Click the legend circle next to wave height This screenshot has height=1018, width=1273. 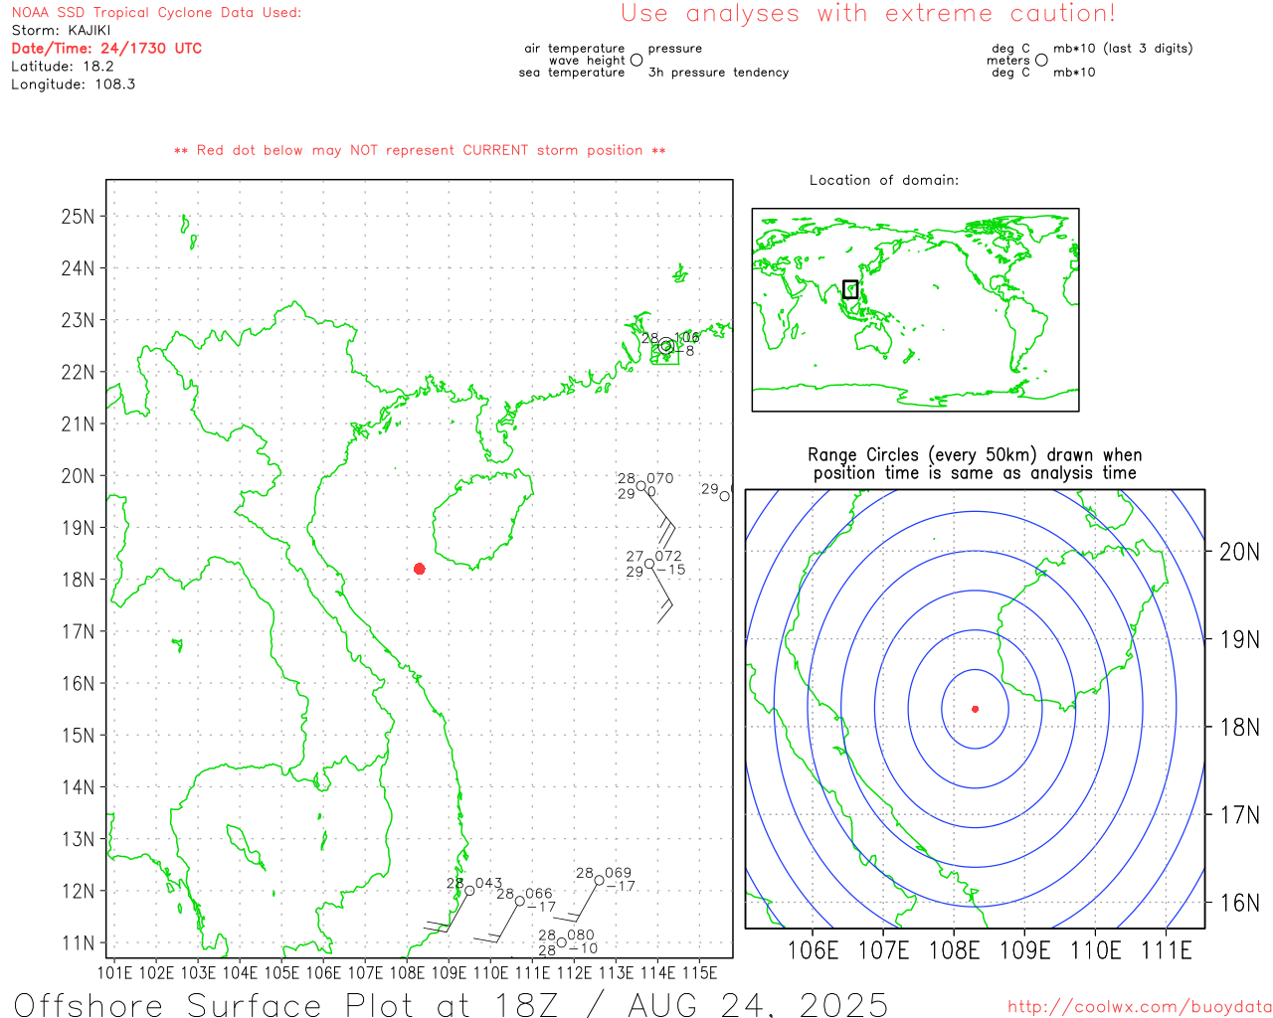[636, 60]
